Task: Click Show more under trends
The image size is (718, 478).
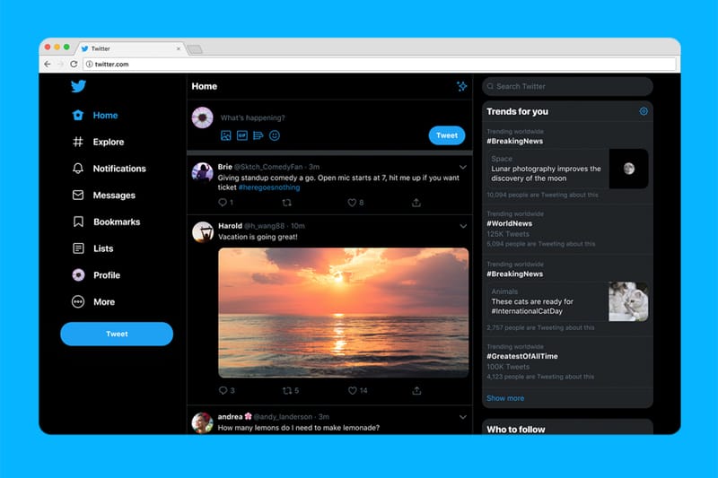Action: pyautogui.click(x=505, y=398)
